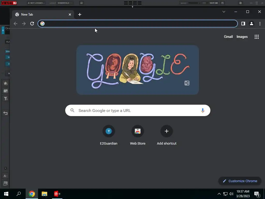
Task: Expand Chrome tab search chevron
Action: pos(224,12)
